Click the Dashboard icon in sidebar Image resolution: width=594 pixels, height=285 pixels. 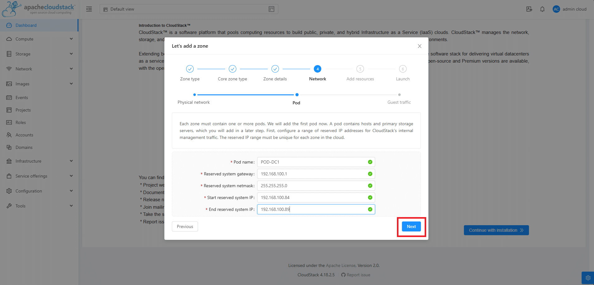point(9,25)
